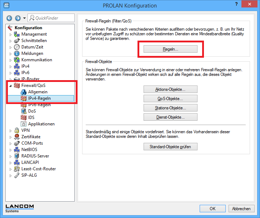The width and height of the screenshot is (260, 218).
Task: Open the Regeln... firewall rules button
Action: pos(170,49)
